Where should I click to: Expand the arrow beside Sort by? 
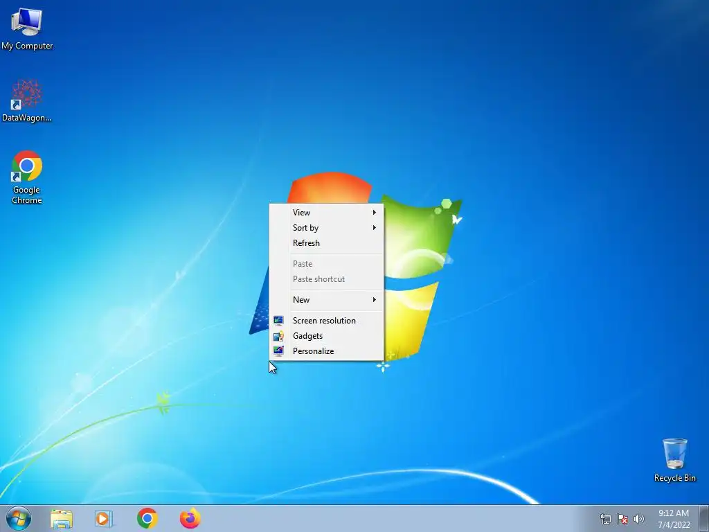click(375, 227)
